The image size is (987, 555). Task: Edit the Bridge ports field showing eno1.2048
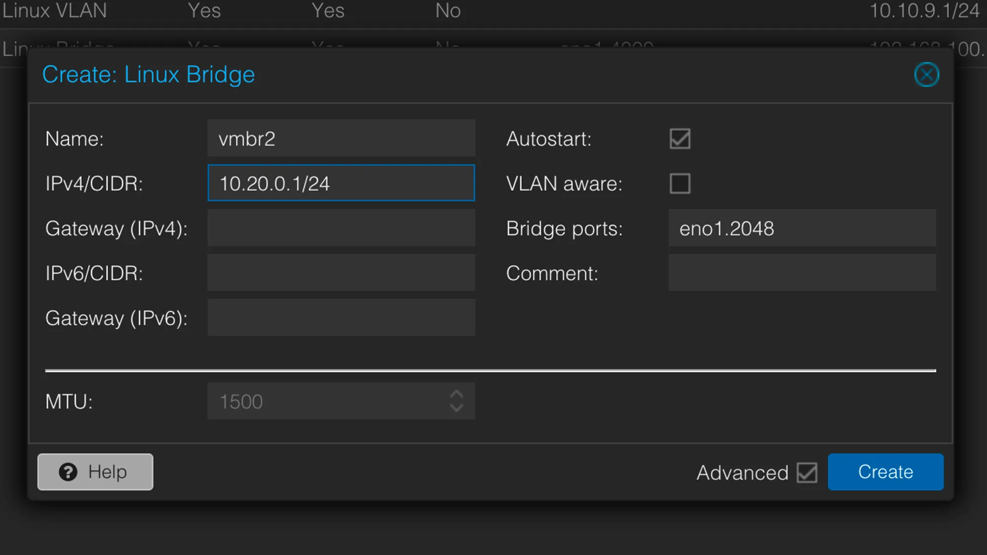802,228
